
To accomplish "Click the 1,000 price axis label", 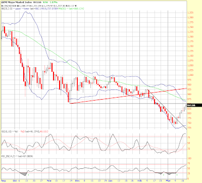I will coord(190,75).
